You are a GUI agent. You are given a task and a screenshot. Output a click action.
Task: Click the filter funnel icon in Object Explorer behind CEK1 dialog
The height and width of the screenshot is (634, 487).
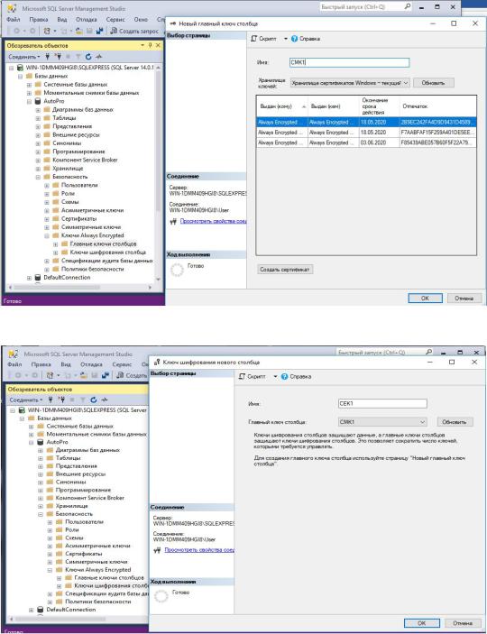click(83, 400)
